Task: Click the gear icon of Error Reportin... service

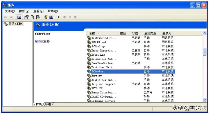Action: coord(89,50)
